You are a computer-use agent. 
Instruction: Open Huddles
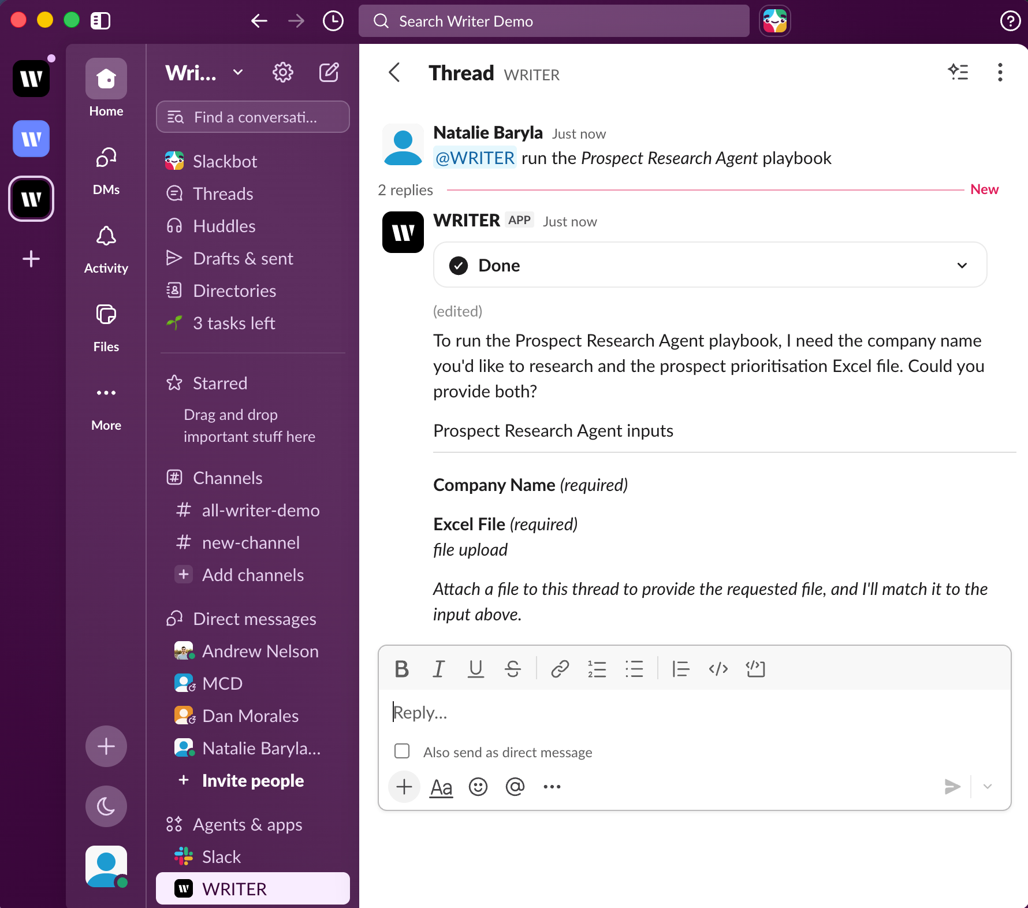click(253, 226)
